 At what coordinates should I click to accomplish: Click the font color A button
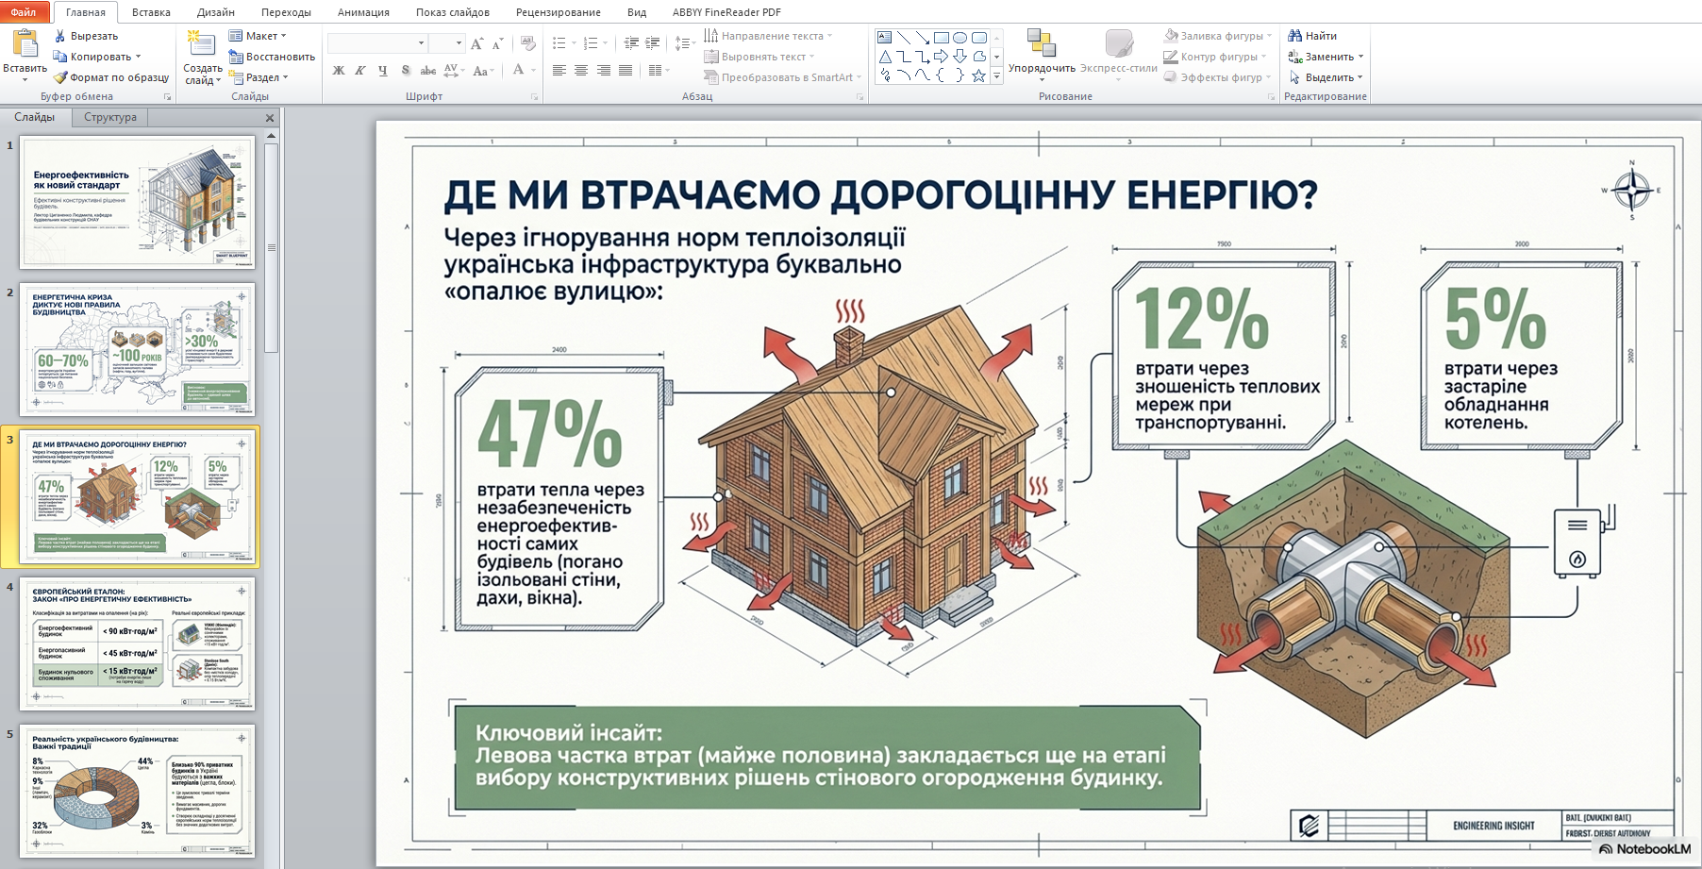pos(518,71)
